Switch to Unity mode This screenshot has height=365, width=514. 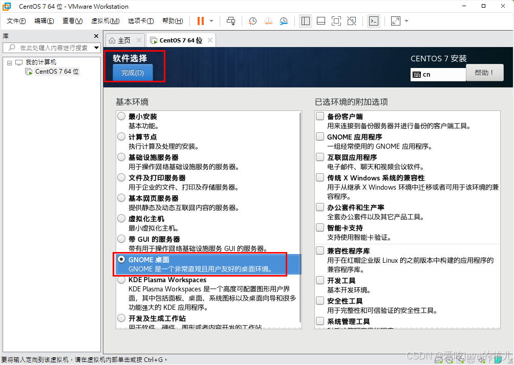[x=352, y=21]
